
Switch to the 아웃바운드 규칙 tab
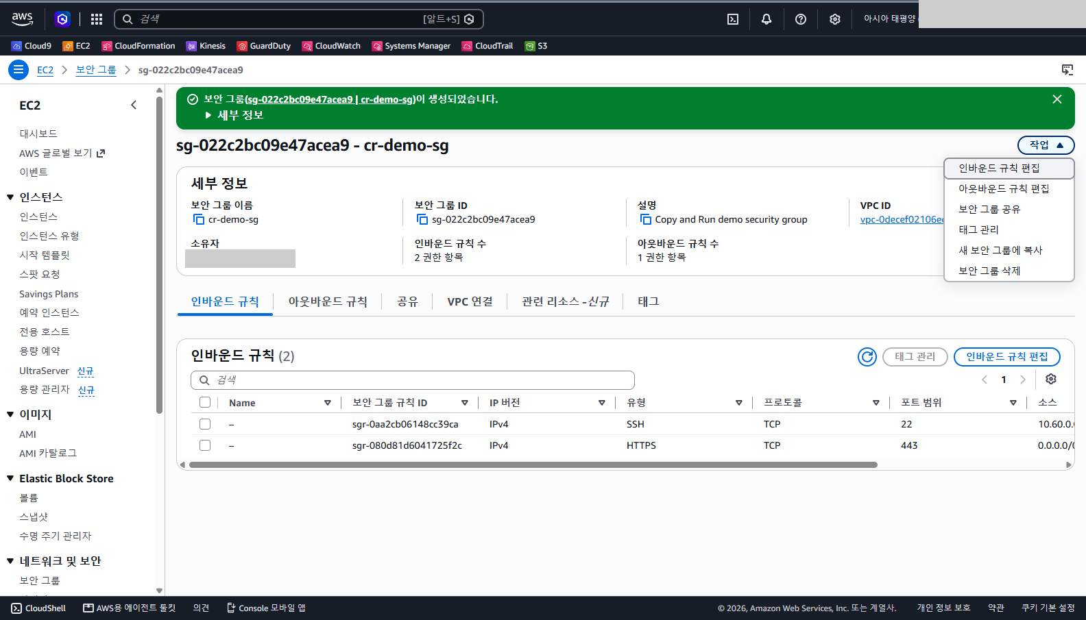click(328, 301)
